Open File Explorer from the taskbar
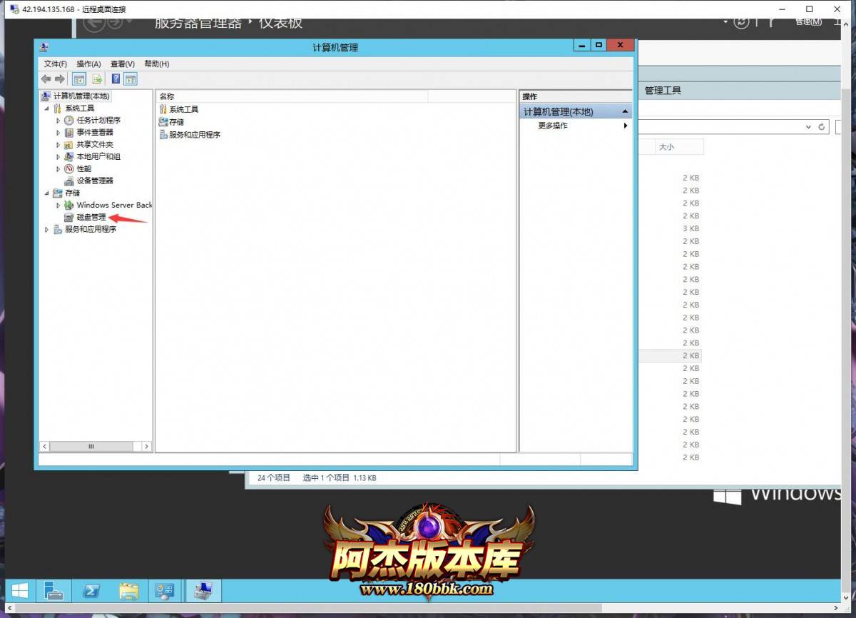The height and width of the screenshot is (618, 856). pos(128,590)
